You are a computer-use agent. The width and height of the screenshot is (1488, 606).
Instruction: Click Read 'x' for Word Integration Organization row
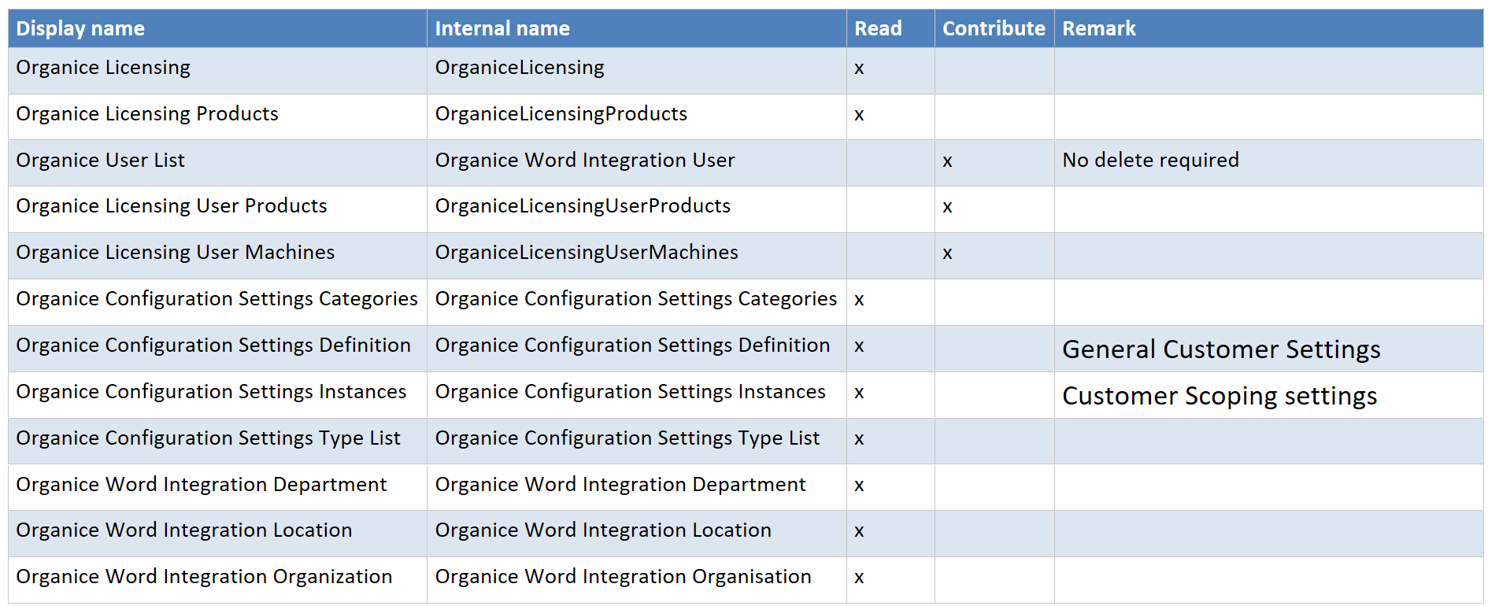coord(859,578)
